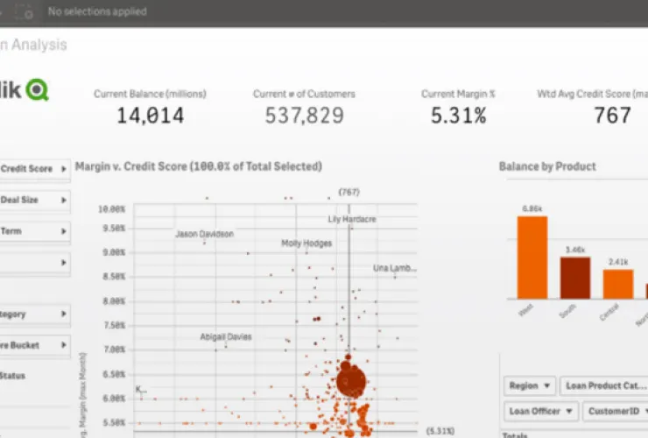Click the selections tool icon in top bar
This screenshot has height=438, width=648.
click(24, 12)
